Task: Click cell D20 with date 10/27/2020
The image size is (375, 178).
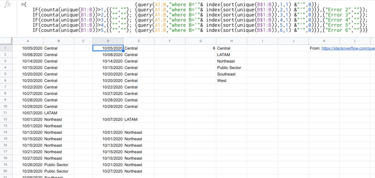Action: pyautogui.click(x=108, y=171)
